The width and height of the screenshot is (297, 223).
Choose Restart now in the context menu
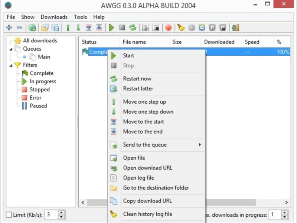pos(156,79)
